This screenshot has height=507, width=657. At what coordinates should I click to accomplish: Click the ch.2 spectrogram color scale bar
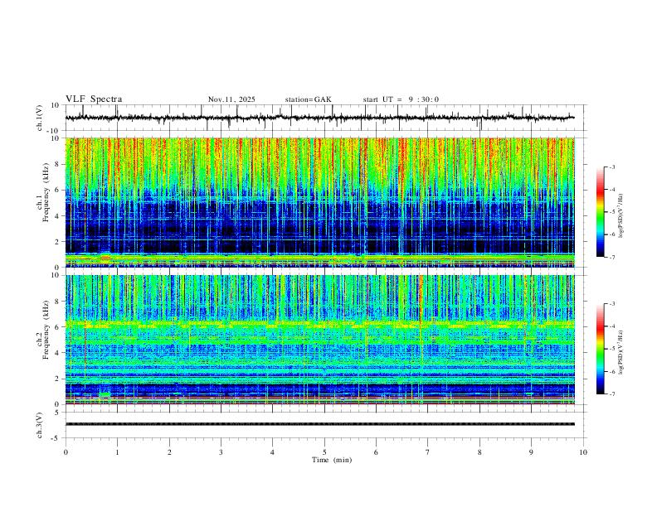600,349
